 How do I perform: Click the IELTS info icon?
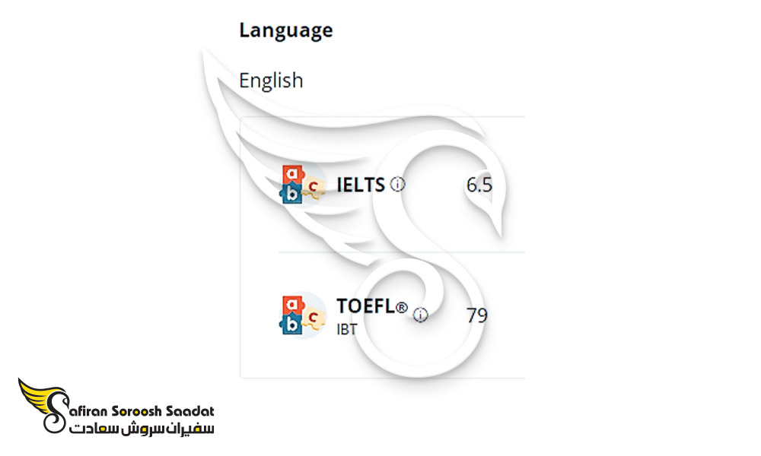397,185
